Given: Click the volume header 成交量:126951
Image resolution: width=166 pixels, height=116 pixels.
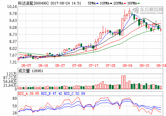Looking at the screenshot, I should point(31,71).
